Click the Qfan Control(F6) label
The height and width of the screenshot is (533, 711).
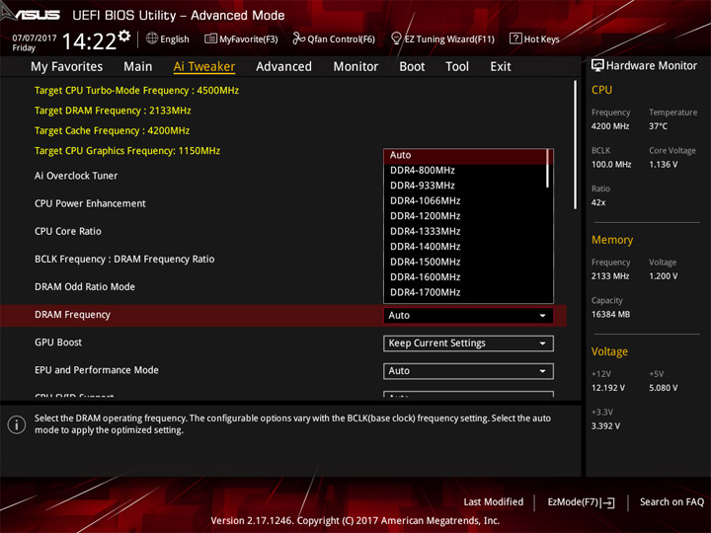[341, 38]
